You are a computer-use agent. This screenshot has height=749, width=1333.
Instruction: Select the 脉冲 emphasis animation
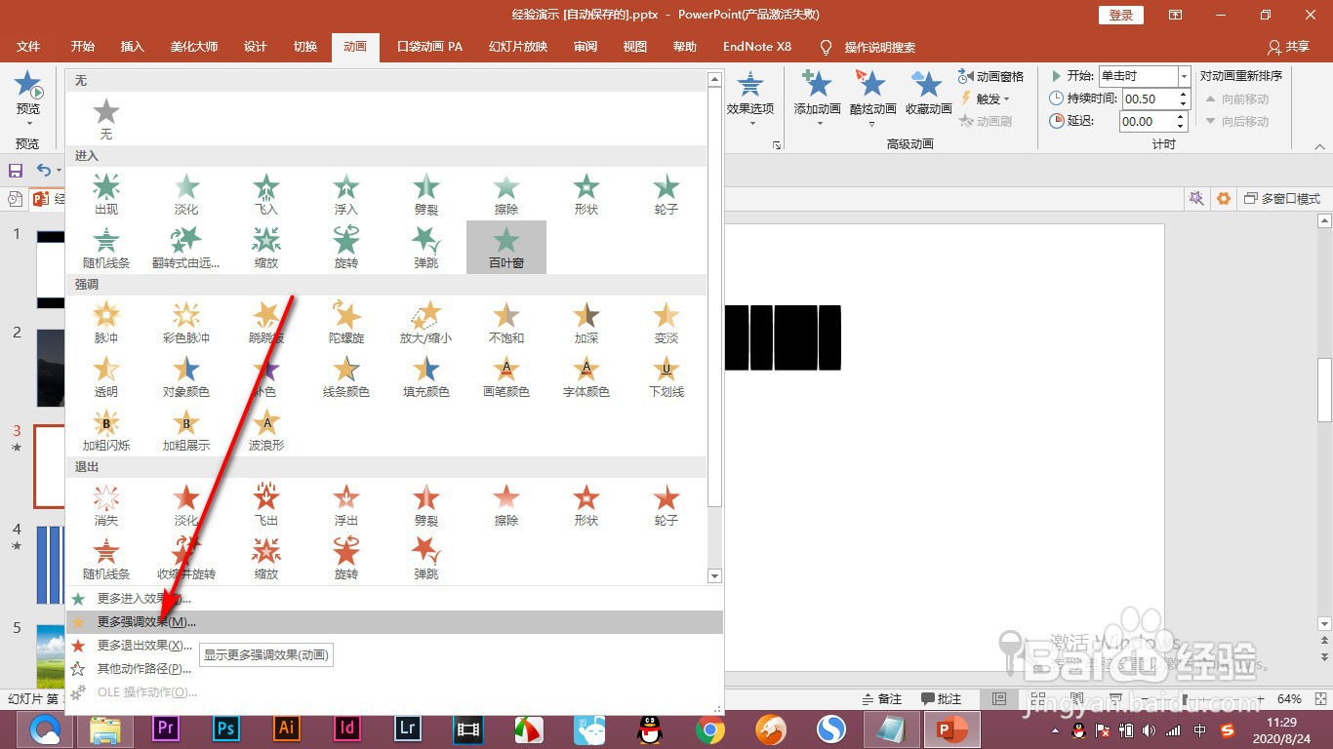click(x=106, y=322)
